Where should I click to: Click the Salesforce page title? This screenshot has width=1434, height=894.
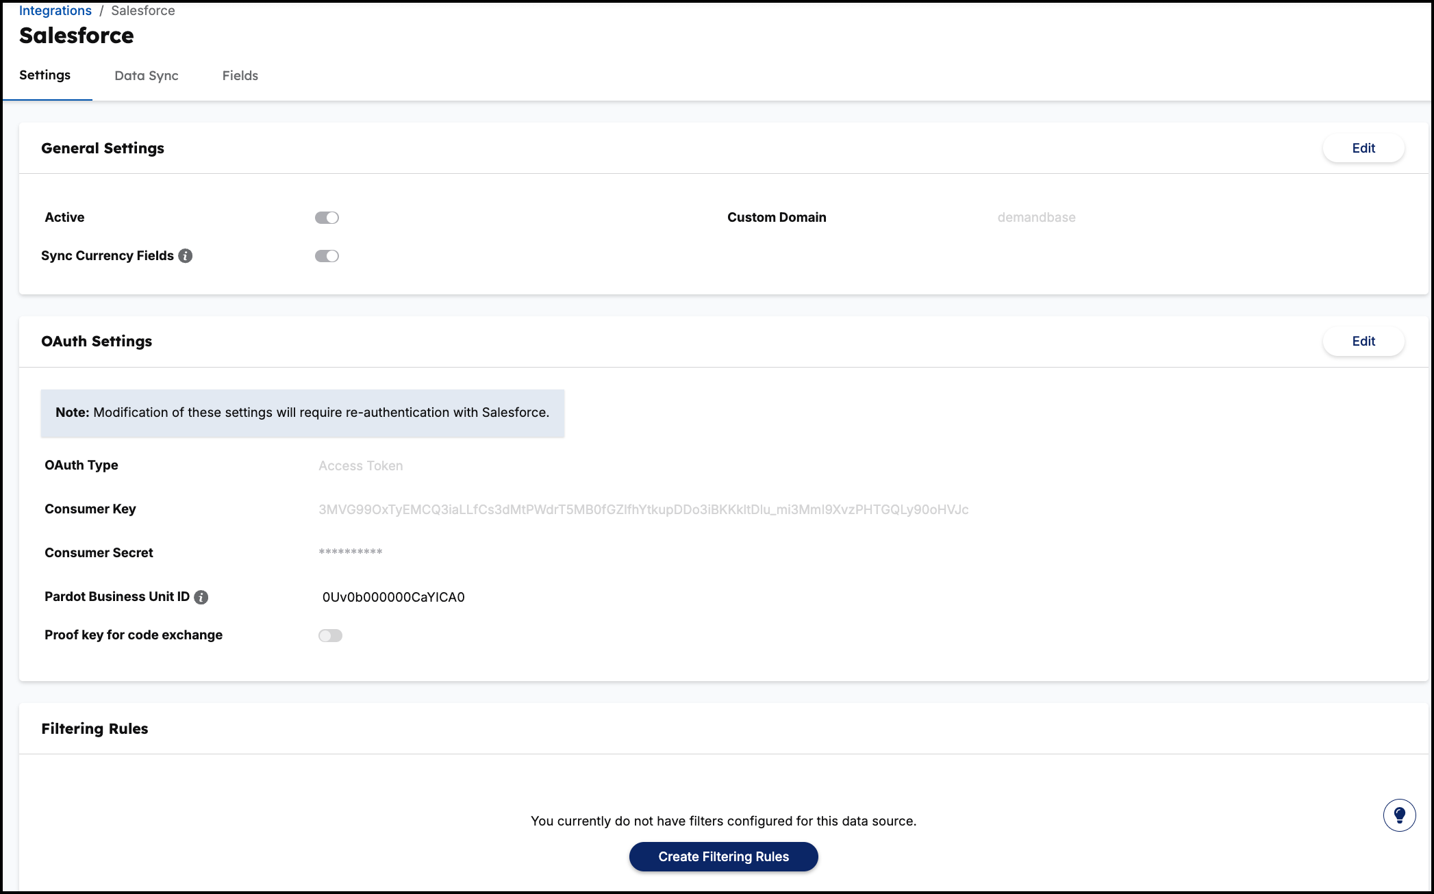point(77,36)
